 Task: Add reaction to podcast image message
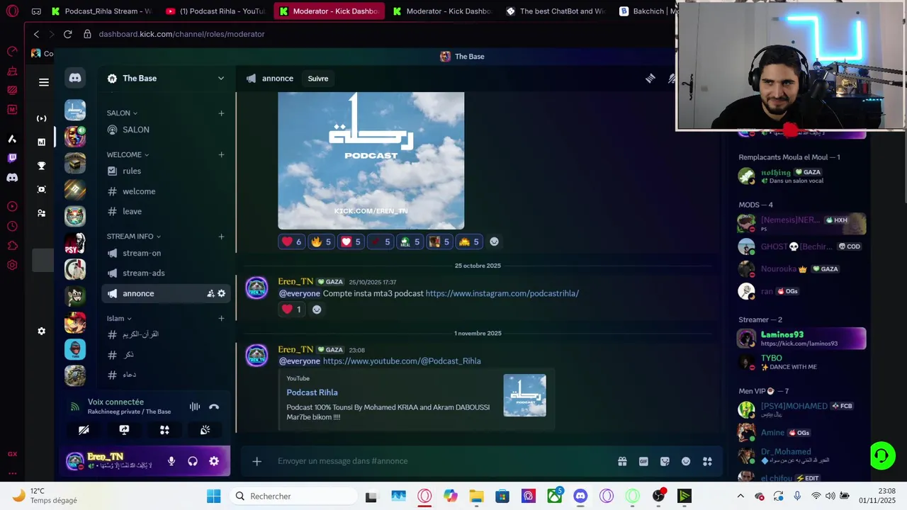(x=494, y=242)
